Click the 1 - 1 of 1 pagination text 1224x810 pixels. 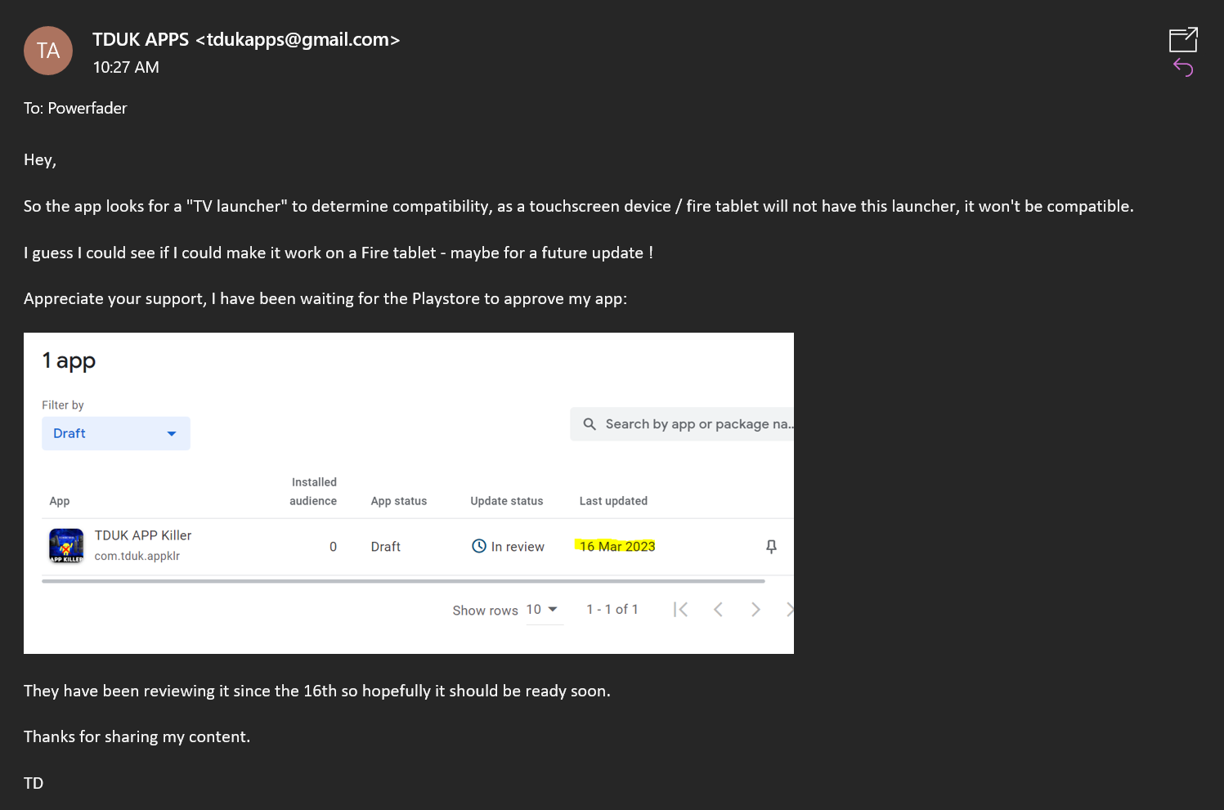pos(612,609)
